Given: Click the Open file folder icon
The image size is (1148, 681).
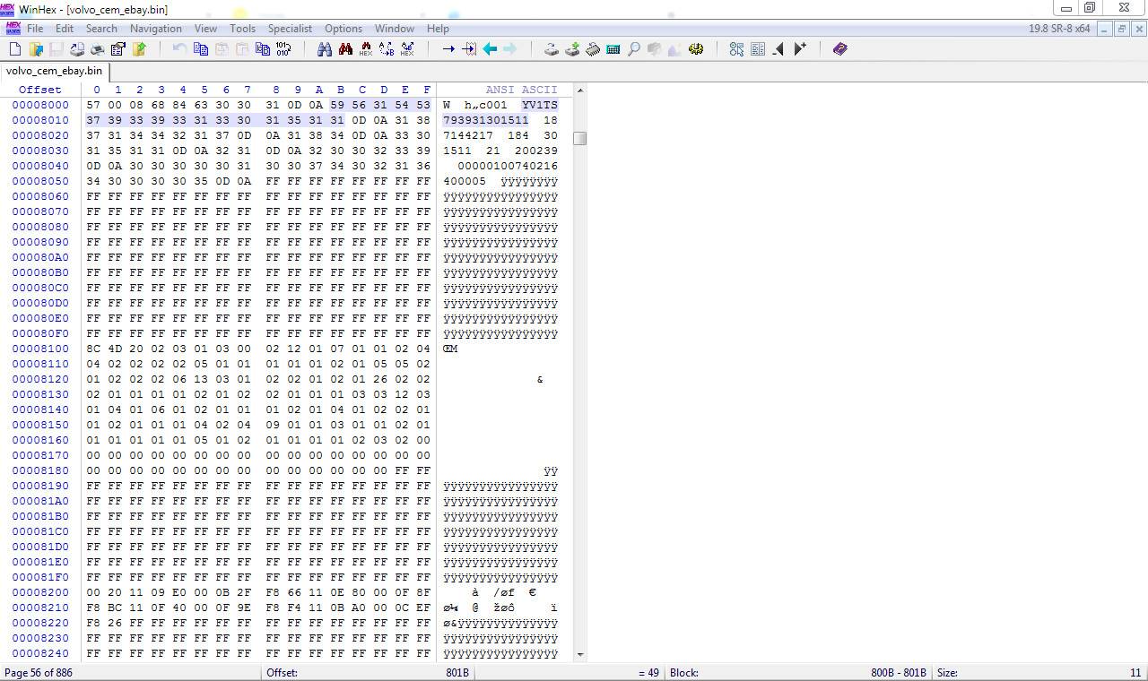Looking at the screenshot, I should 36,49.
